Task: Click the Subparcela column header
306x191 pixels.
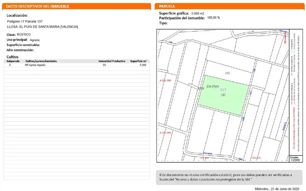Action: coord(13,61)
